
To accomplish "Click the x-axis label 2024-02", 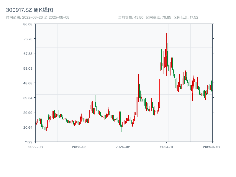I will click(x=123, y=147).
